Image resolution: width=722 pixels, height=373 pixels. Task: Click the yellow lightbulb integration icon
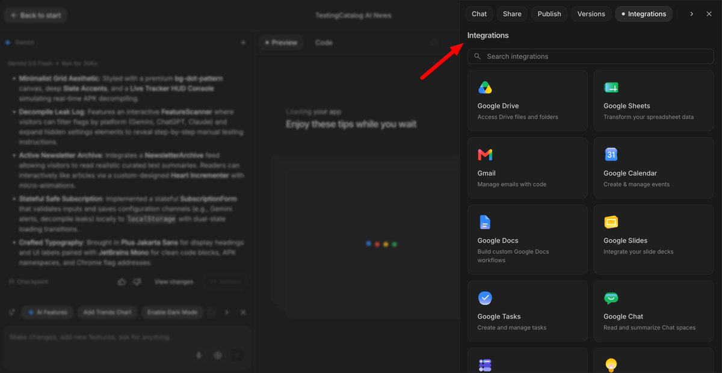[x=611, y=365]
